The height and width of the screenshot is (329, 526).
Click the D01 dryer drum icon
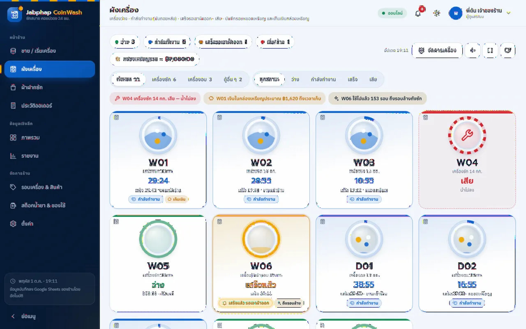click(364, 239)
